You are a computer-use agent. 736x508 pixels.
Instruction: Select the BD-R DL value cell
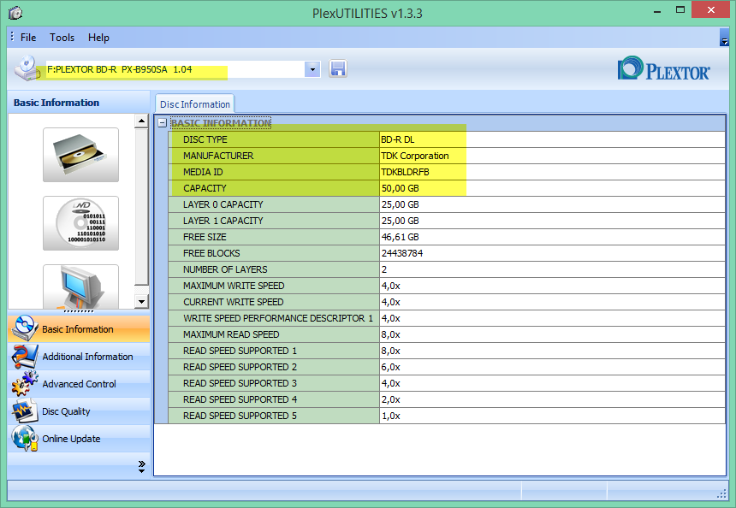point(553,139)
